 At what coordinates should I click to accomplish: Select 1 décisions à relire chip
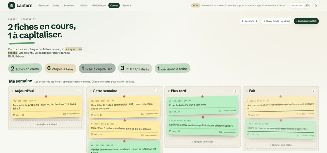pyautogui.click(x=172, y=68)
